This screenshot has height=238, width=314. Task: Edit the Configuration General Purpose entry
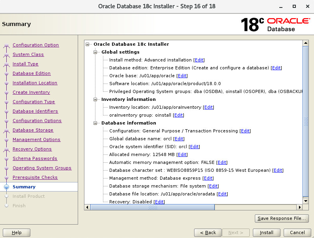coord(245,131)
